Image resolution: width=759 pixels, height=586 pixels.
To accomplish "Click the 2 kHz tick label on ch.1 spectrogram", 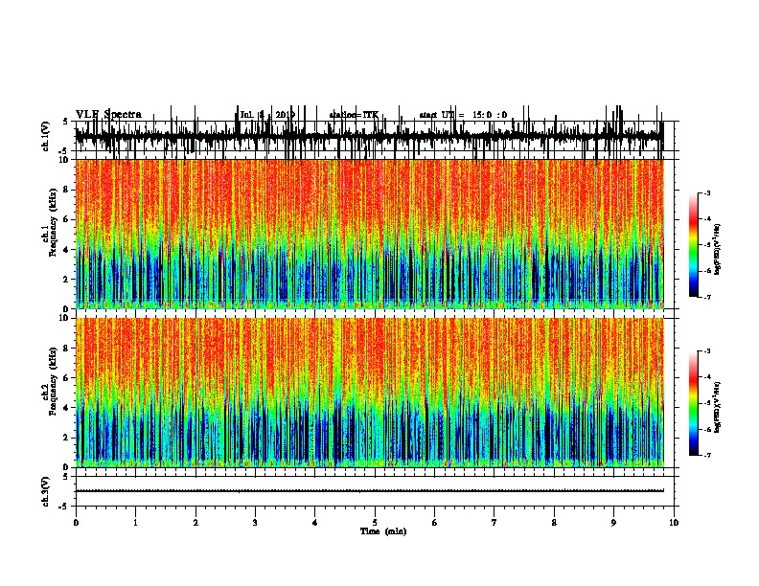I will point(66,279).
